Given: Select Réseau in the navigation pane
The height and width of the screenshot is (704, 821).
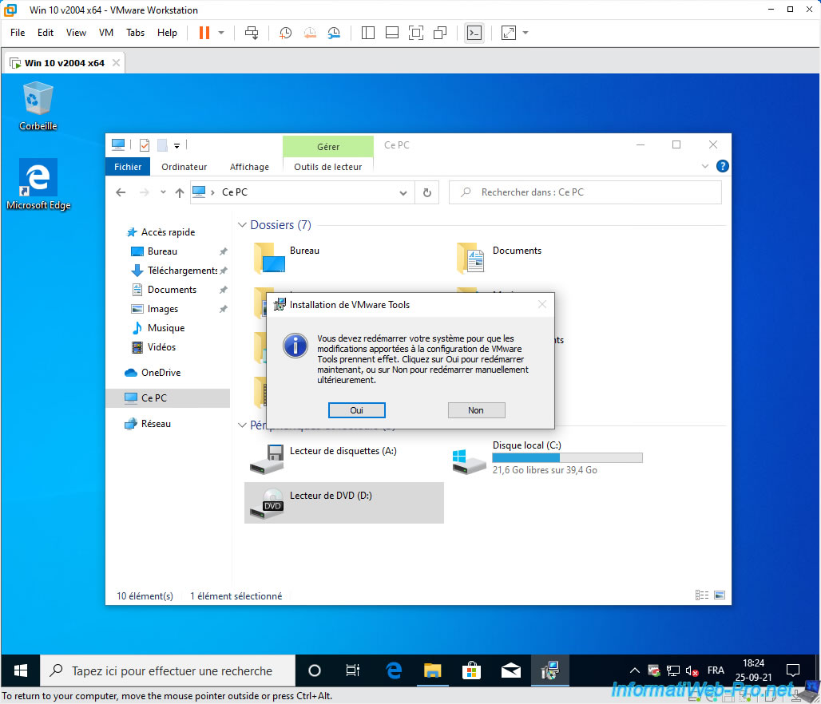Looking at the screenshot, I should point(156,424).
